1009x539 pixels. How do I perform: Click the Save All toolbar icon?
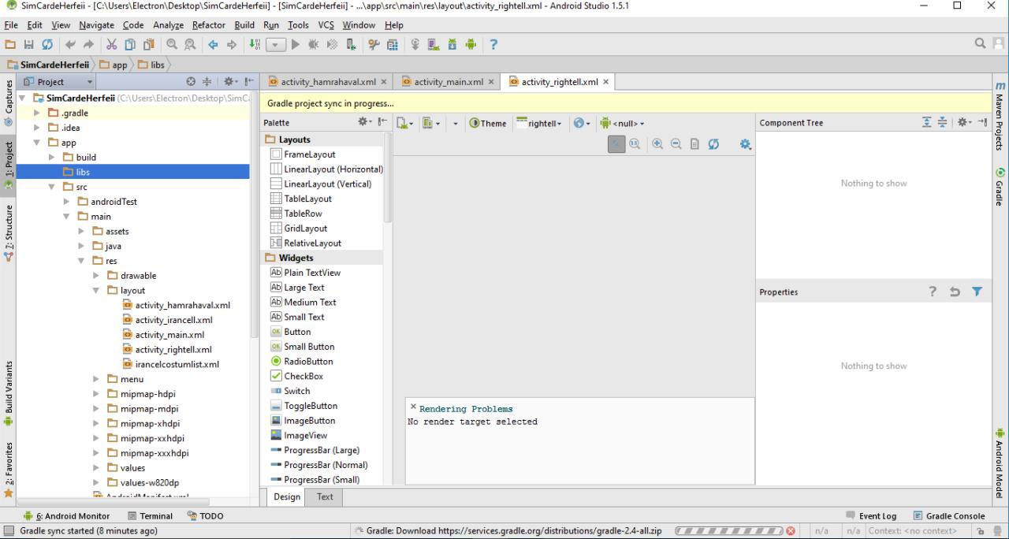tap(29, 45)
